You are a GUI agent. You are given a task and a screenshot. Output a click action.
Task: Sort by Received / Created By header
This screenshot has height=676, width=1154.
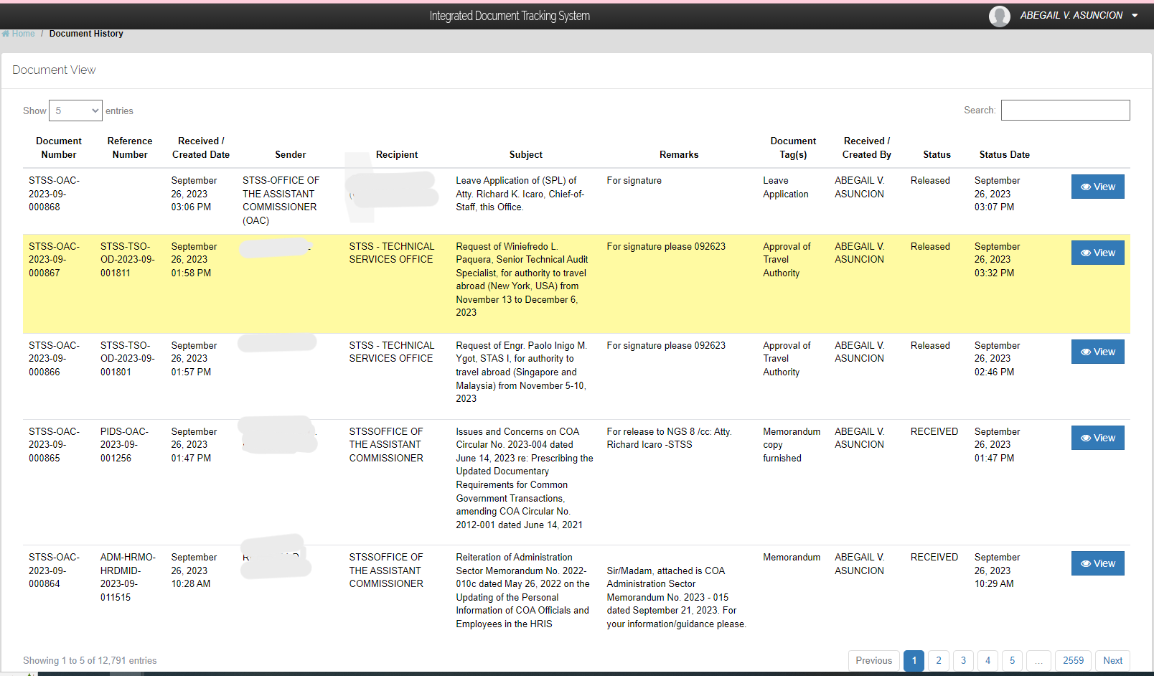(867, 148)
